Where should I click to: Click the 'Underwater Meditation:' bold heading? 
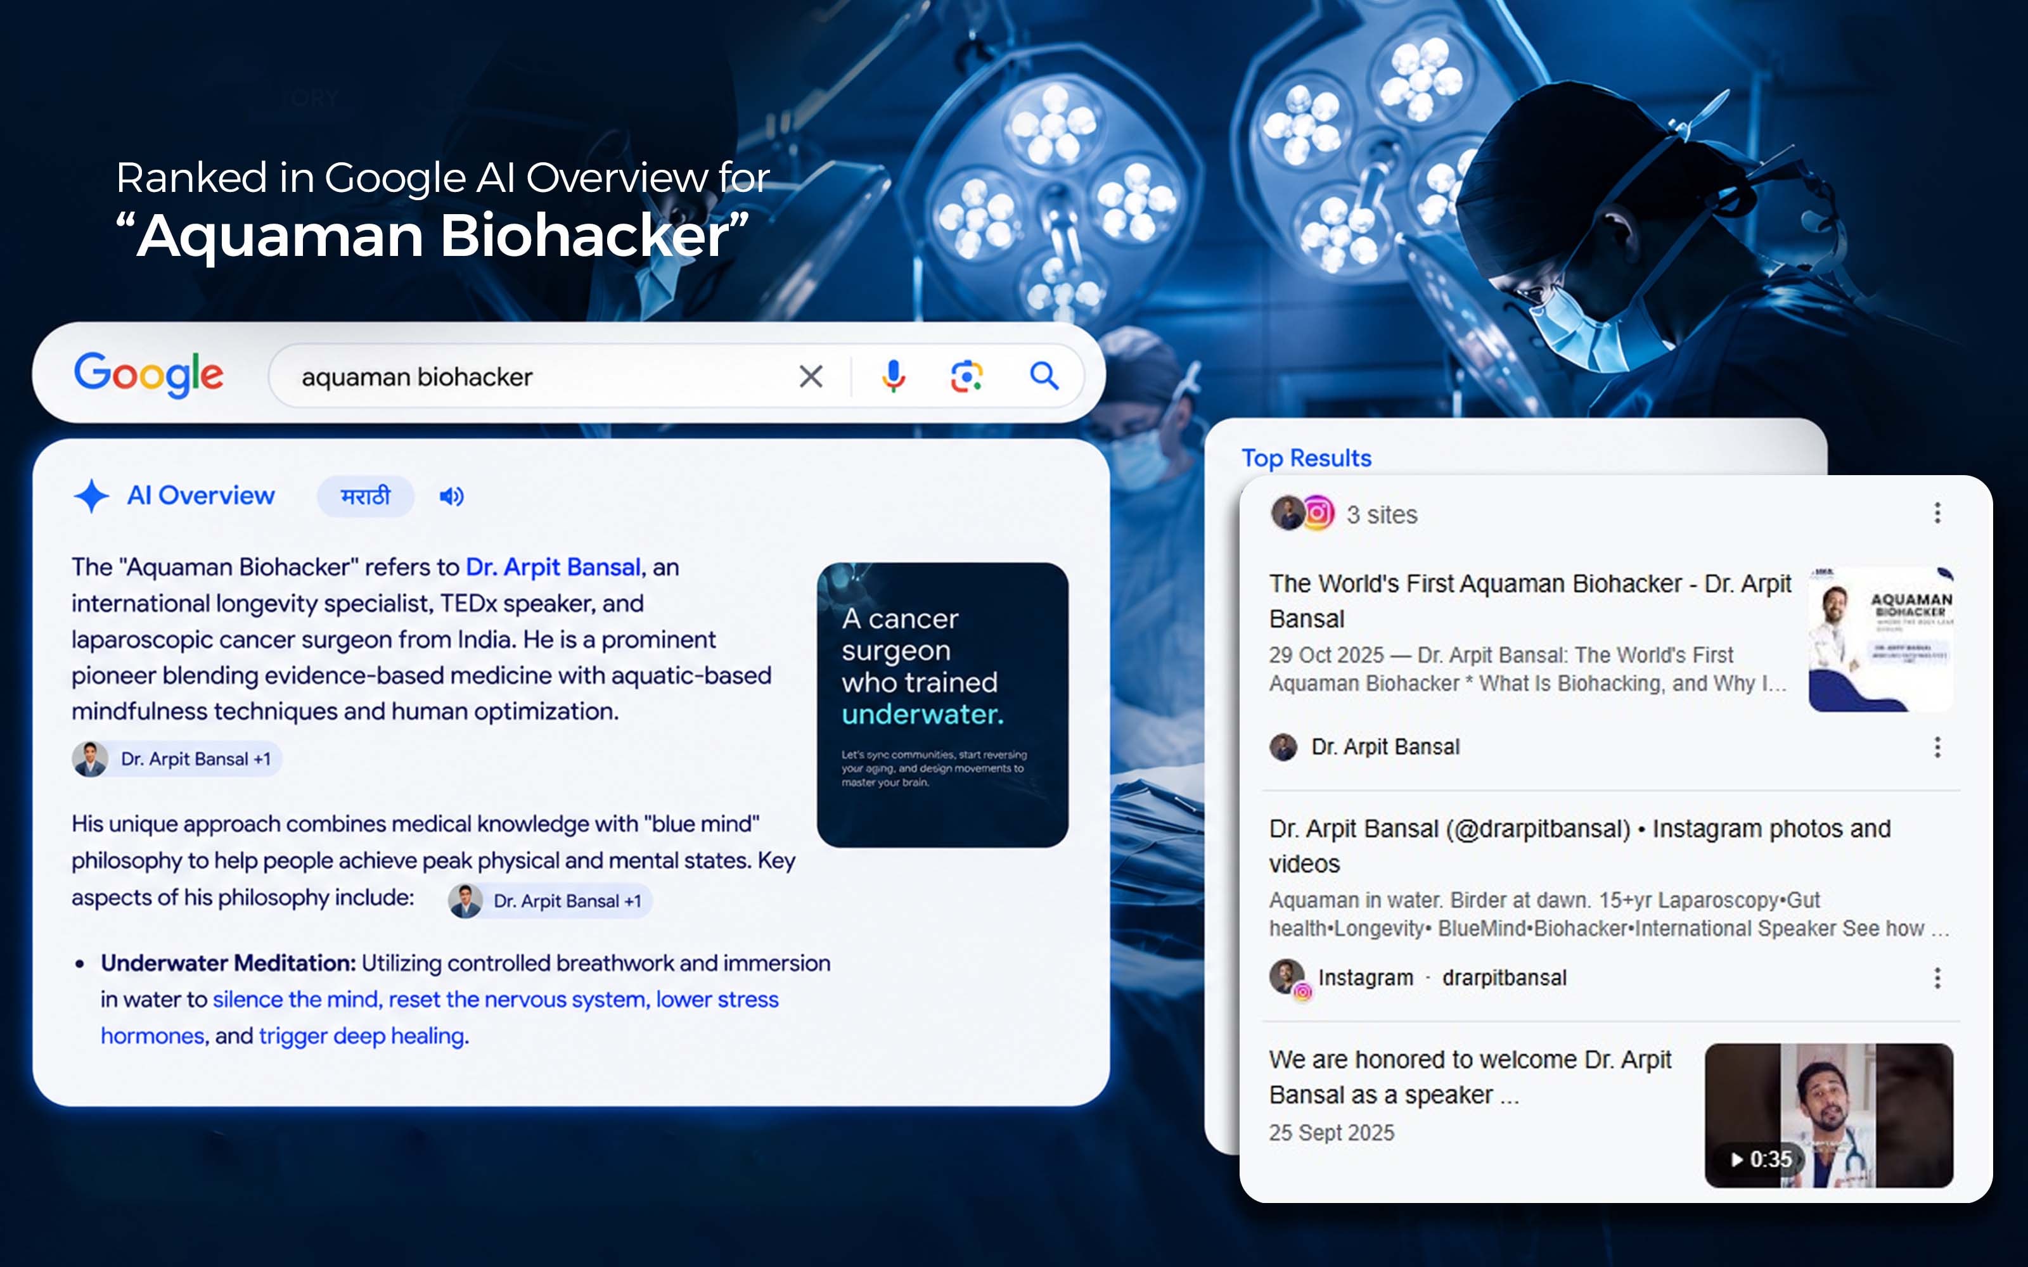pos(228,964)
